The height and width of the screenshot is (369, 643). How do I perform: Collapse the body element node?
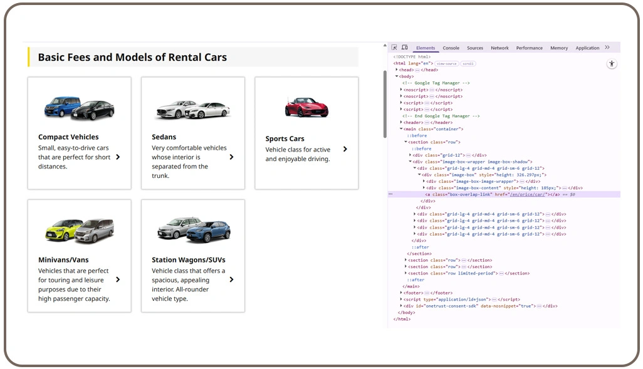click(x=395, y=76)
